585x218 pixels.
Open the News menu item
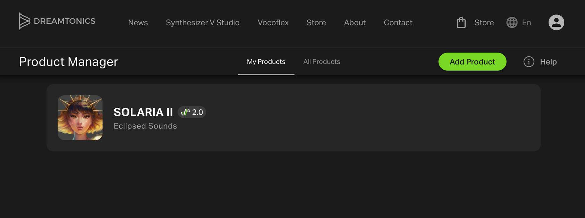[x=138, y=22]
